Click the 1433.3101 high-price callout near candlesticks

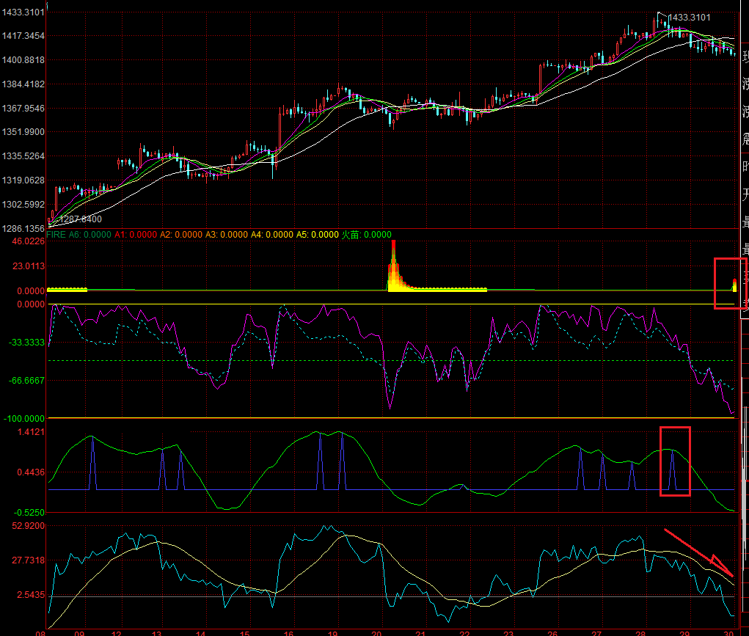click(x=689, y=18)
